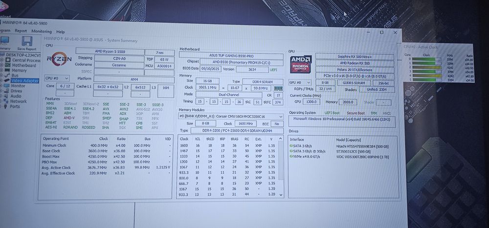Click the Save Report floppy disk icon

[x=27, y=41]
